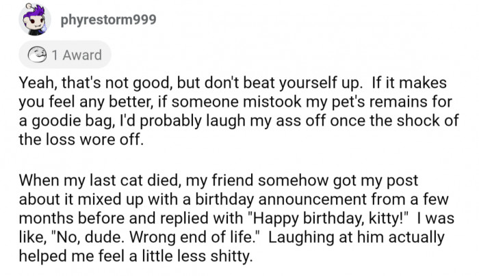Open the phyrestorm999 username profile link

(x=108, y=19)
